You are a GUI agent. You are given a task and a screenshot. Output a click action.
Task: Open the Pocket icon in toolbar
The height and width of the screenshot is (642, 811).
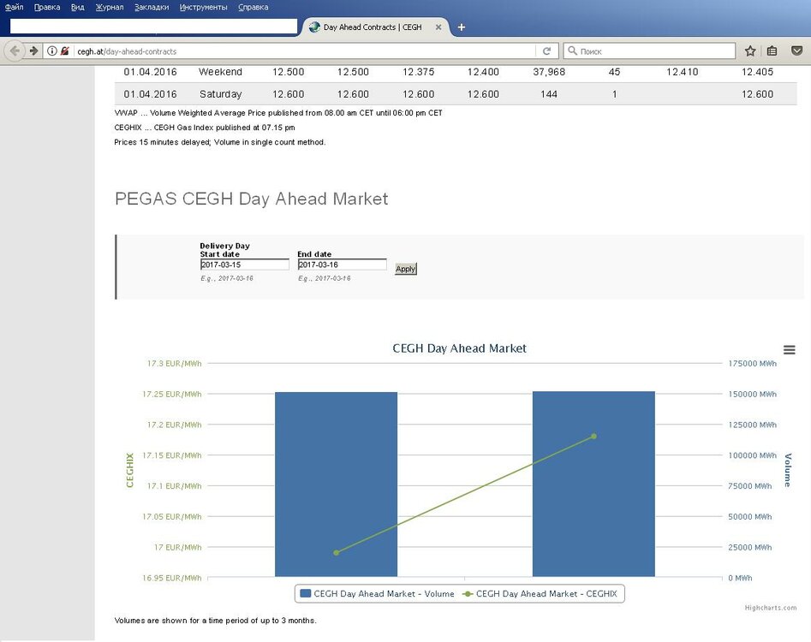796,51
